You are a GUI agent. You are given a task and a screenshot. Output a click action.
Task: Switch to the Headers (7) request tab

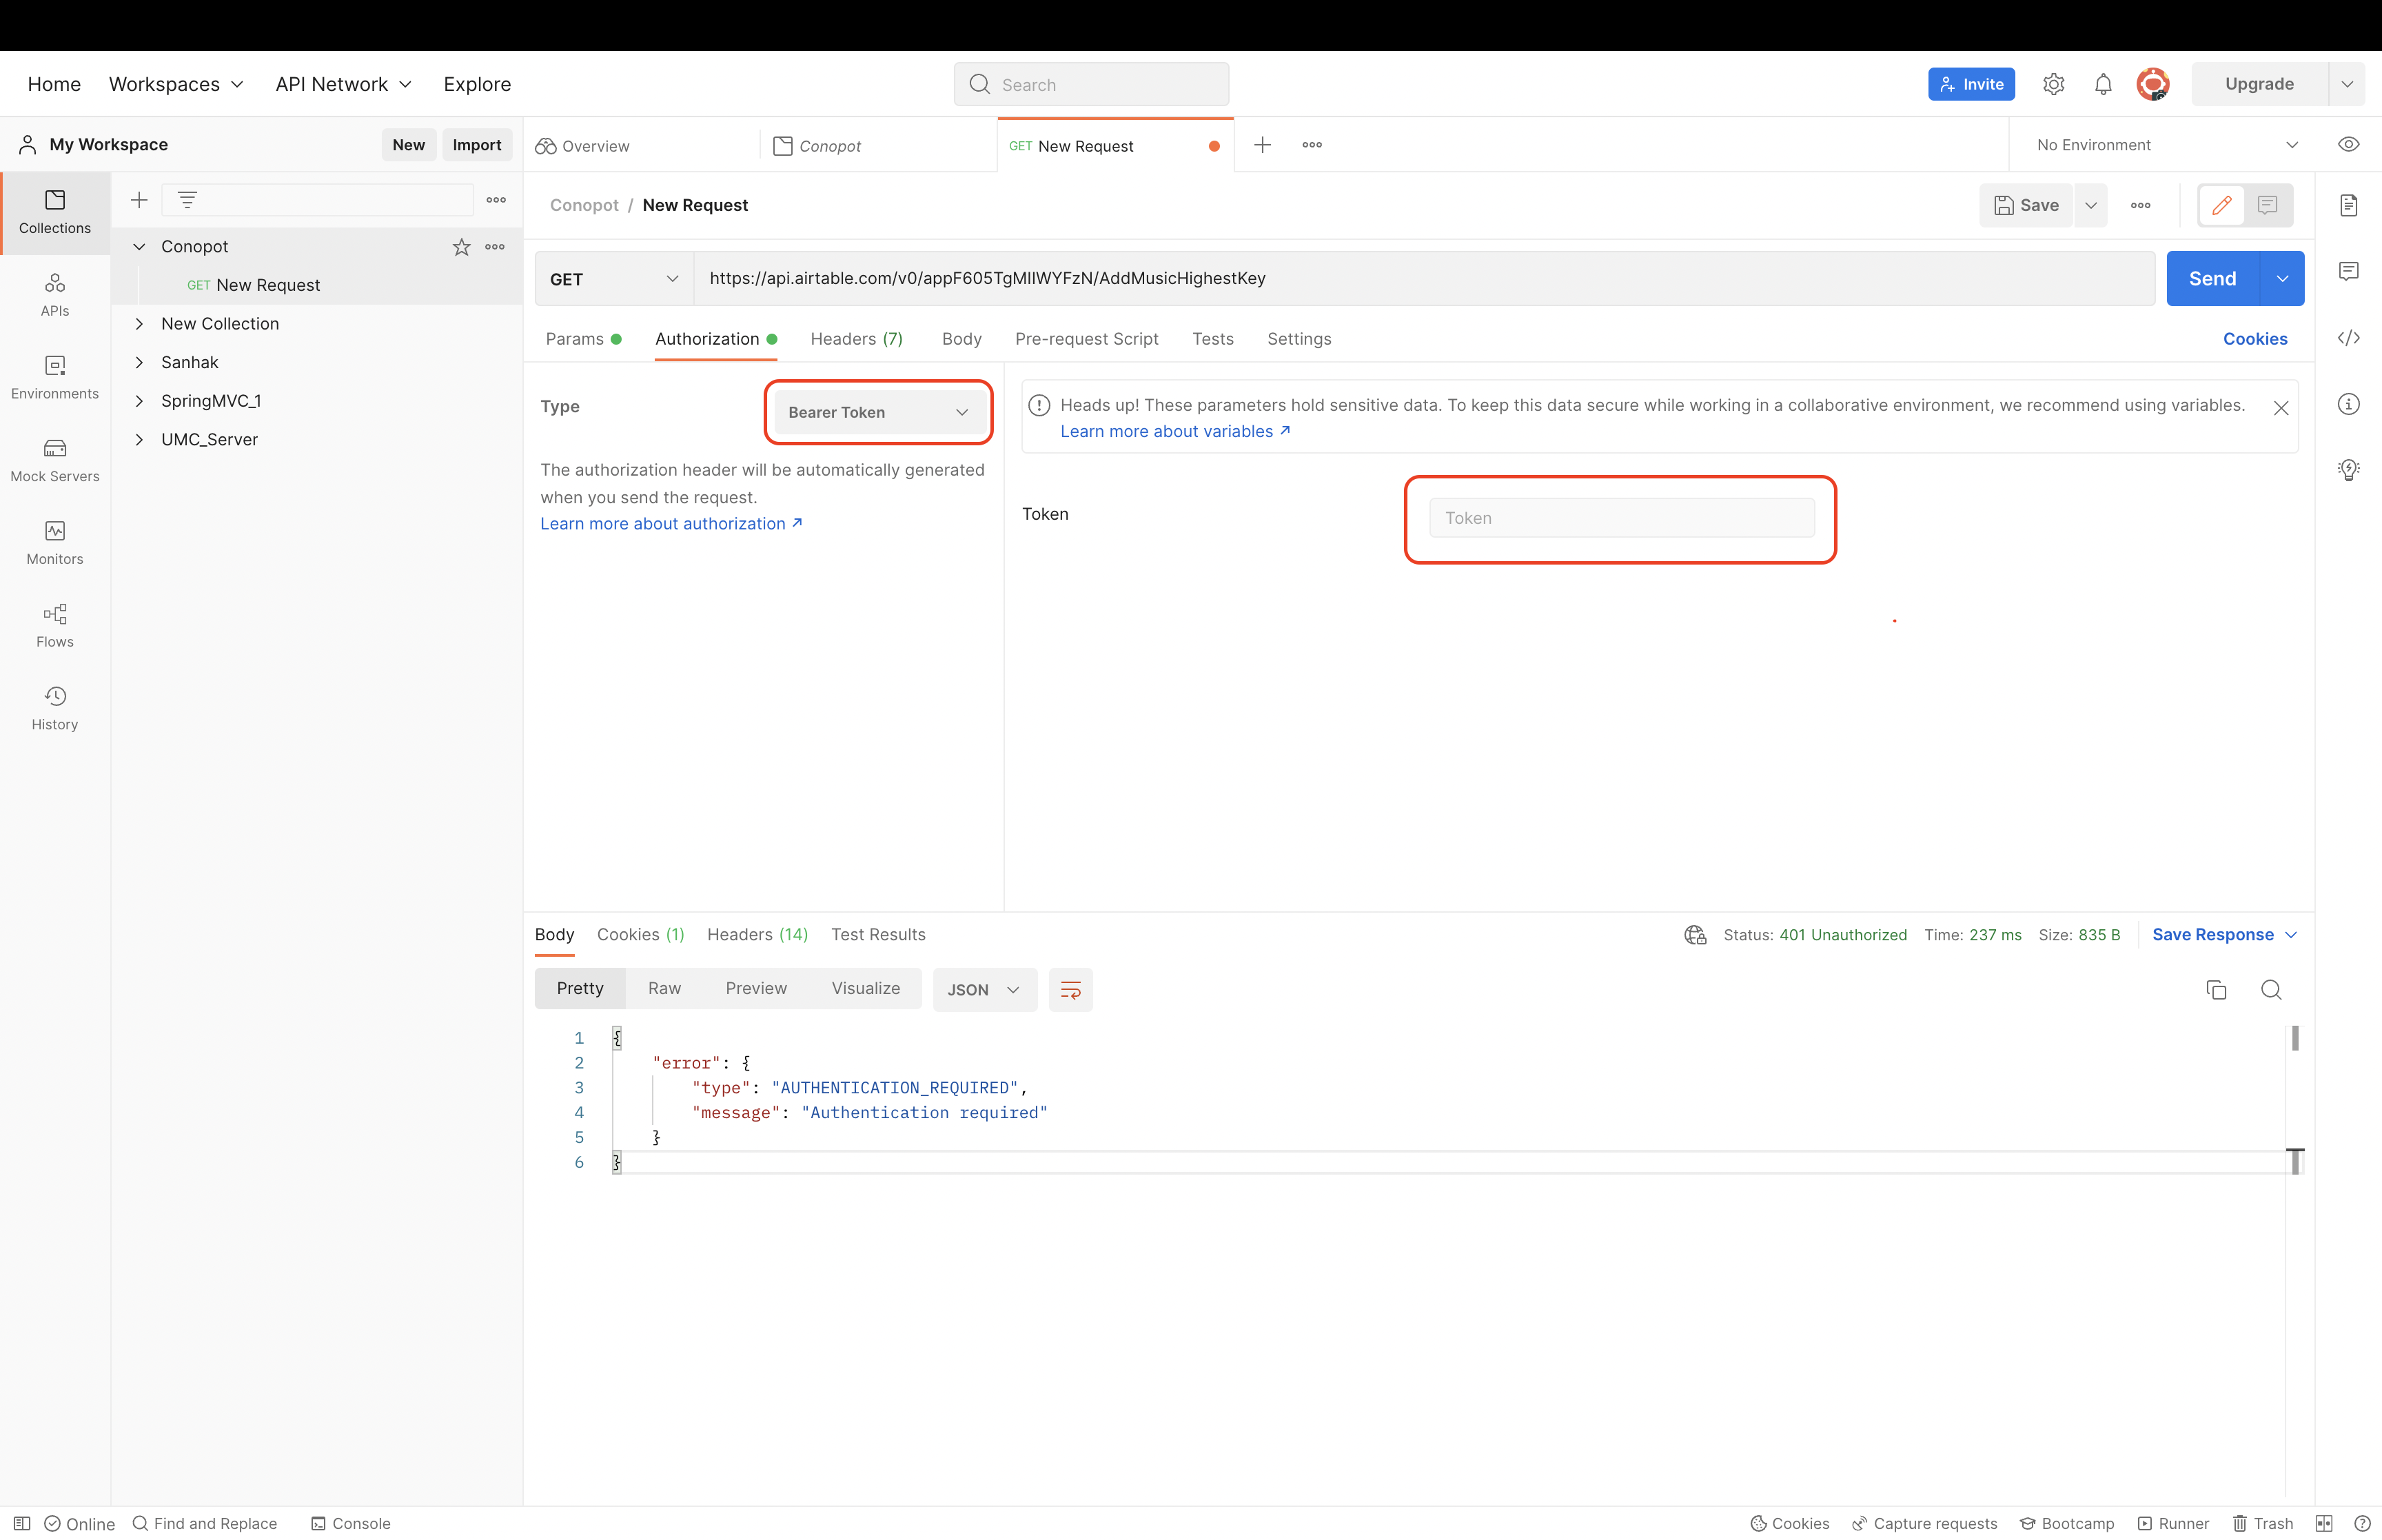[855, 339]
